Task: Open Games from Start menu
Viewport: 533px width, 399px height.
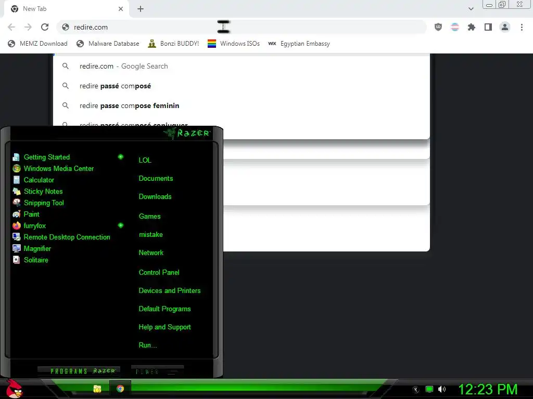Action: point(149,217)
